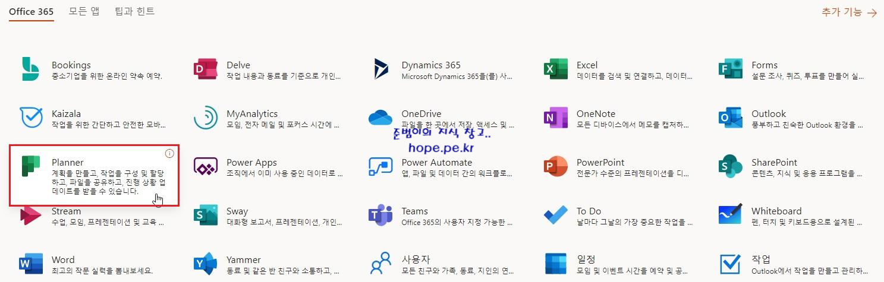
Task: Open the Outlook app icon
Action: (731, 118)
